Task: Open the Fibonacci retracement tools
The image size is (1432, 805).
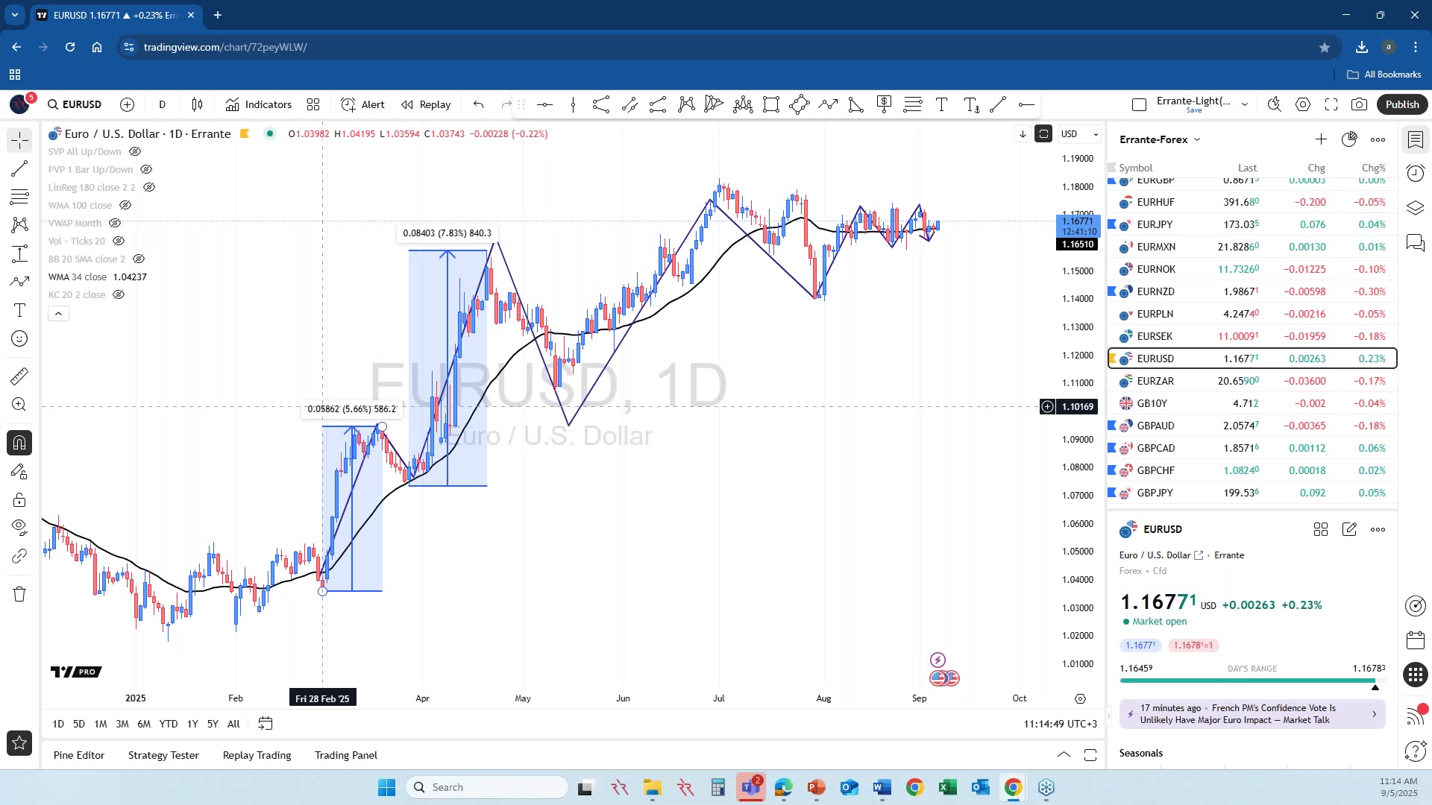Action: point(19,197)
